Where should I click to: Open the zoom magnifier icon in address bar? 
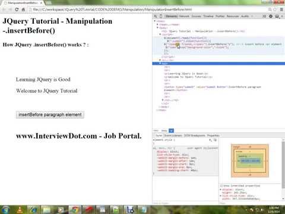coord(270,10)
